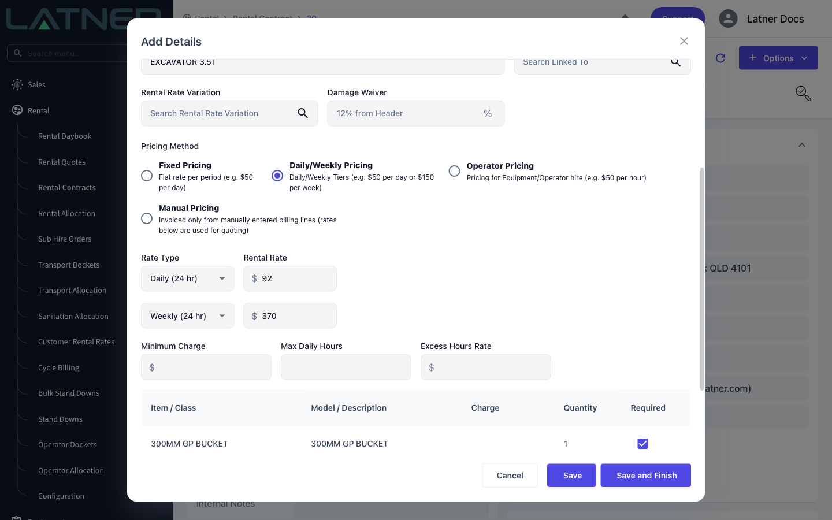
Task: Open the Daily (24 hr) rate type dropdown
Action: [x=188, y=278]
